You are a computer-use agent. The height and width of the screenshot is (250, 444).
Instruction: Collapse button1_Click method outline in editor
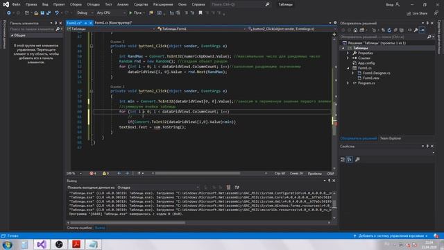[92, 46]
